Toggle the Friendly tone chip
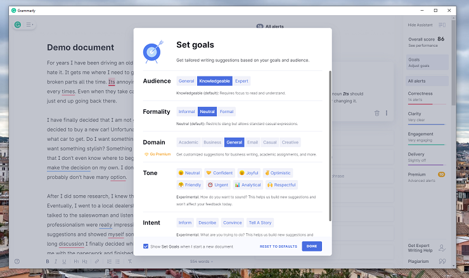The width and height of the screenshot is (469, 278). [x=190, y=185]
